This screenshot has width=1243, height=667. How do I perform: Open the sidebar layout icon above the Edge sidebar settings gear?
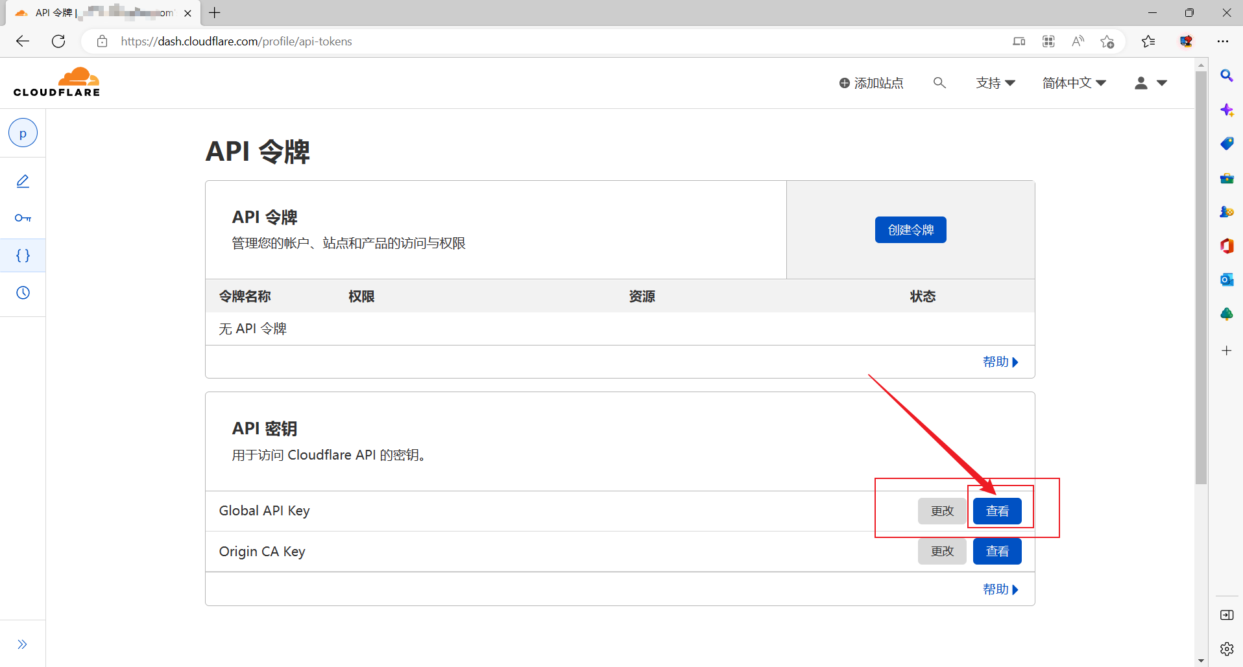(1226, 615)
